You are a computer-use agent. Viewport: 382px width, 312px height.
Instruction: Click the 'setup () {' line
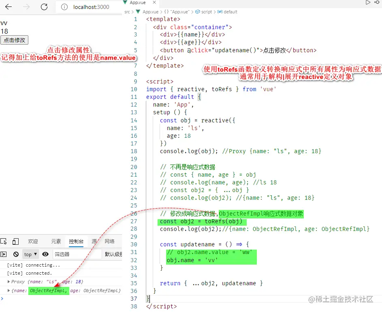coord(170,112)
